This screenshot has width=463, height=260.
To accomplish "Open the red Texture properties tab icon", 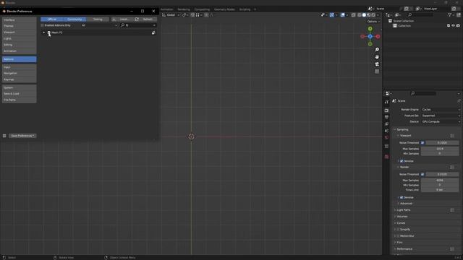I will [x=386, y=157].
